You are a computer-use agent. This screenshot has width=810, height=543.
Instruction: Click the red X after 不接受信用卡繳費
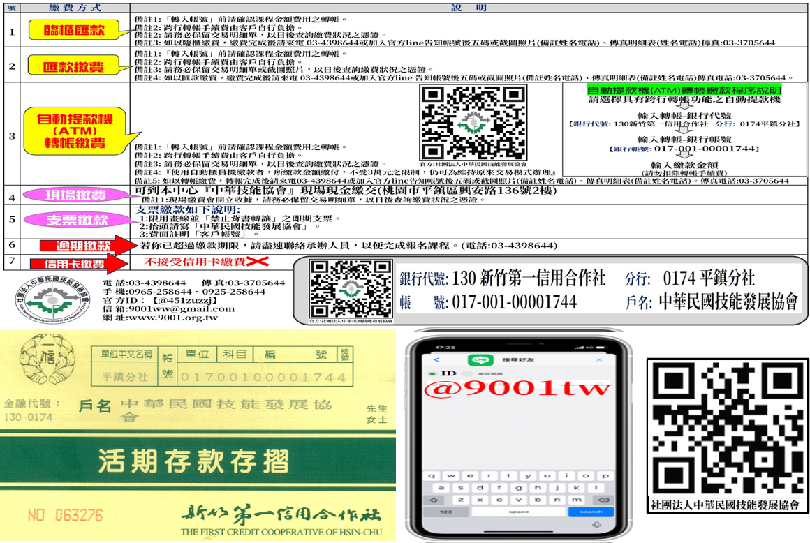258,262
